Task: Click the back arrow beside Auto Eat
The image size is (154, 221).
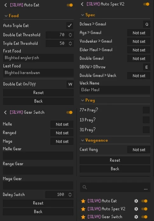Action: (5, 5)
